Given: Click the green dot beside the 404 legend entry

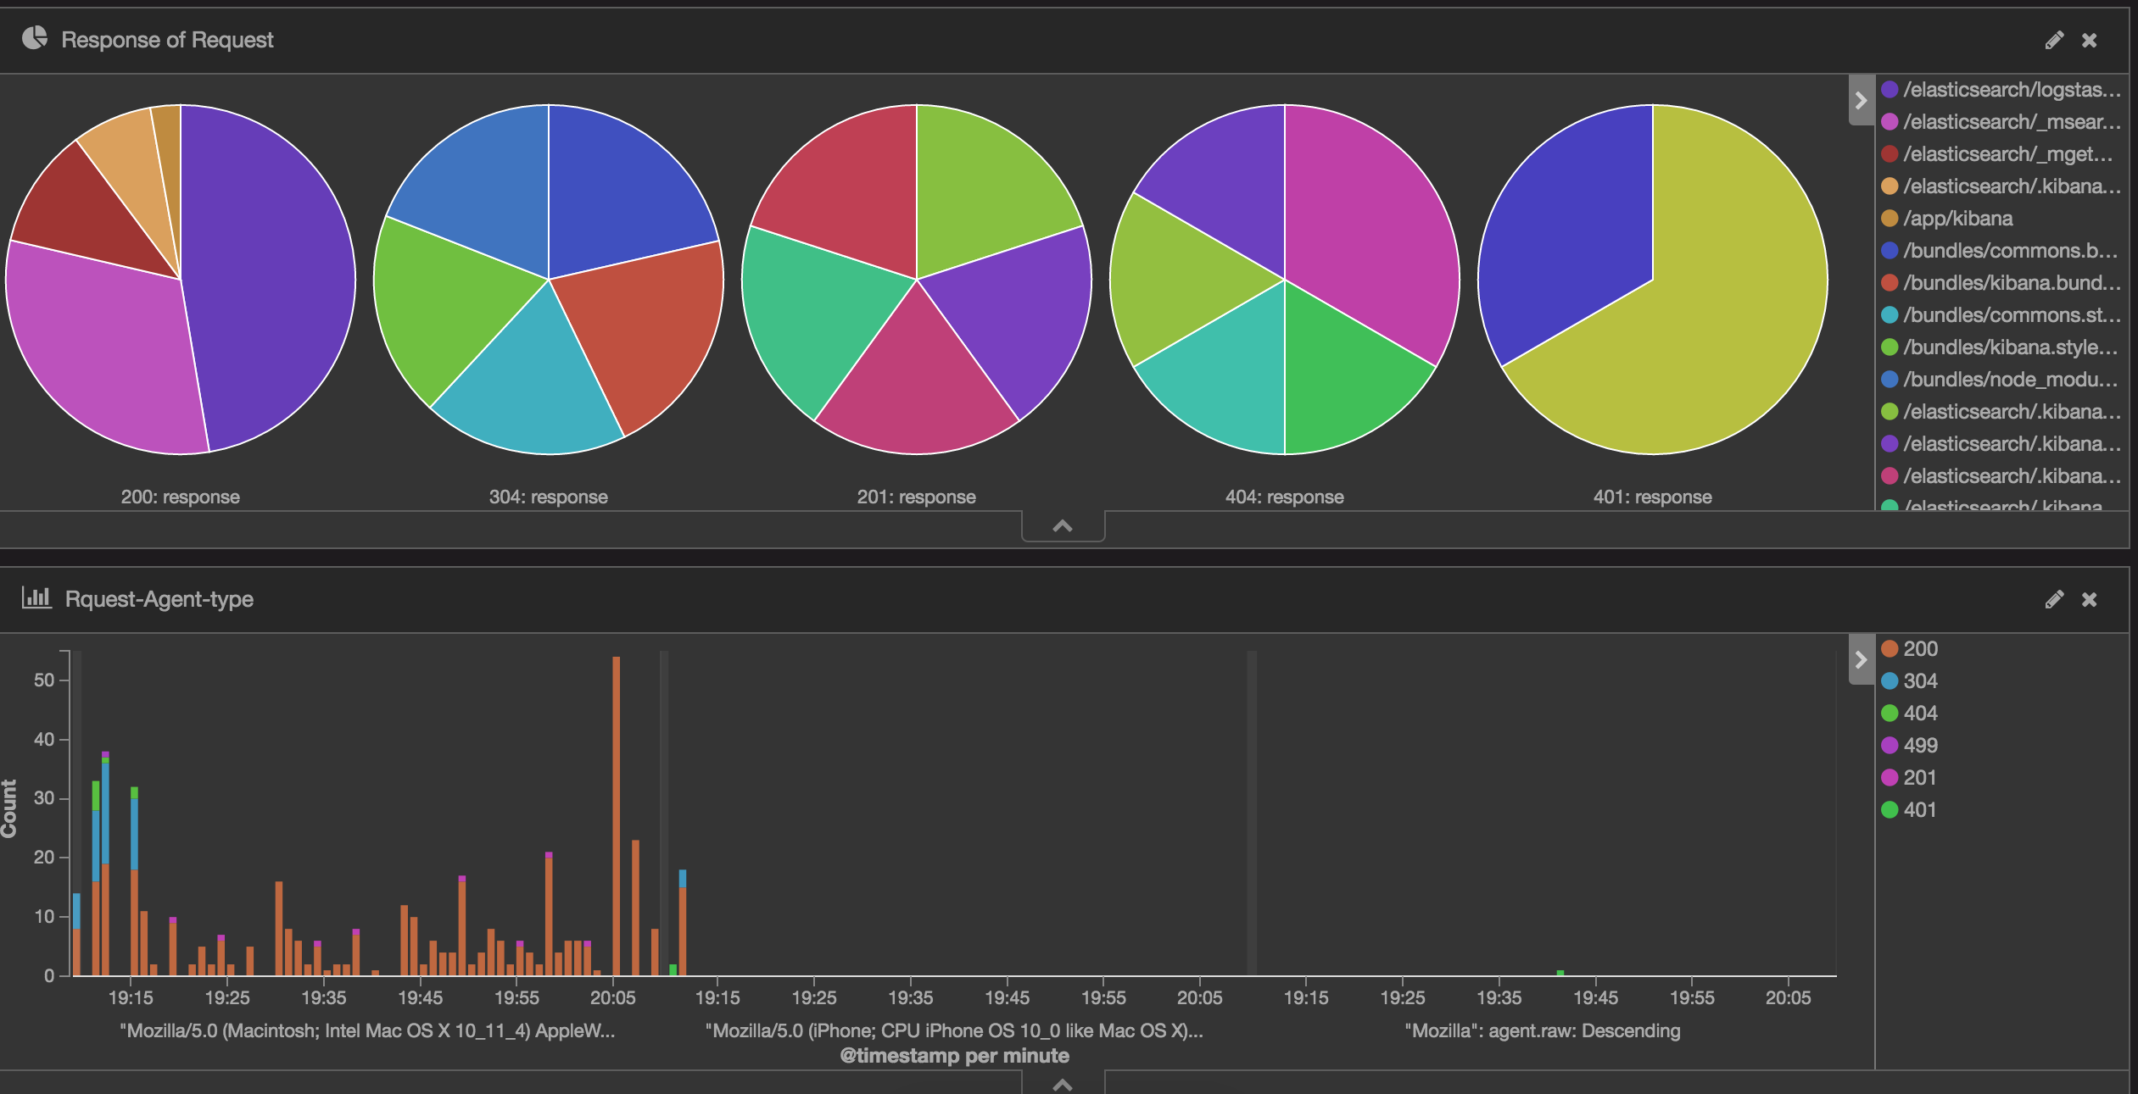Looking at the screenshot, I should tap(1888, 713).
